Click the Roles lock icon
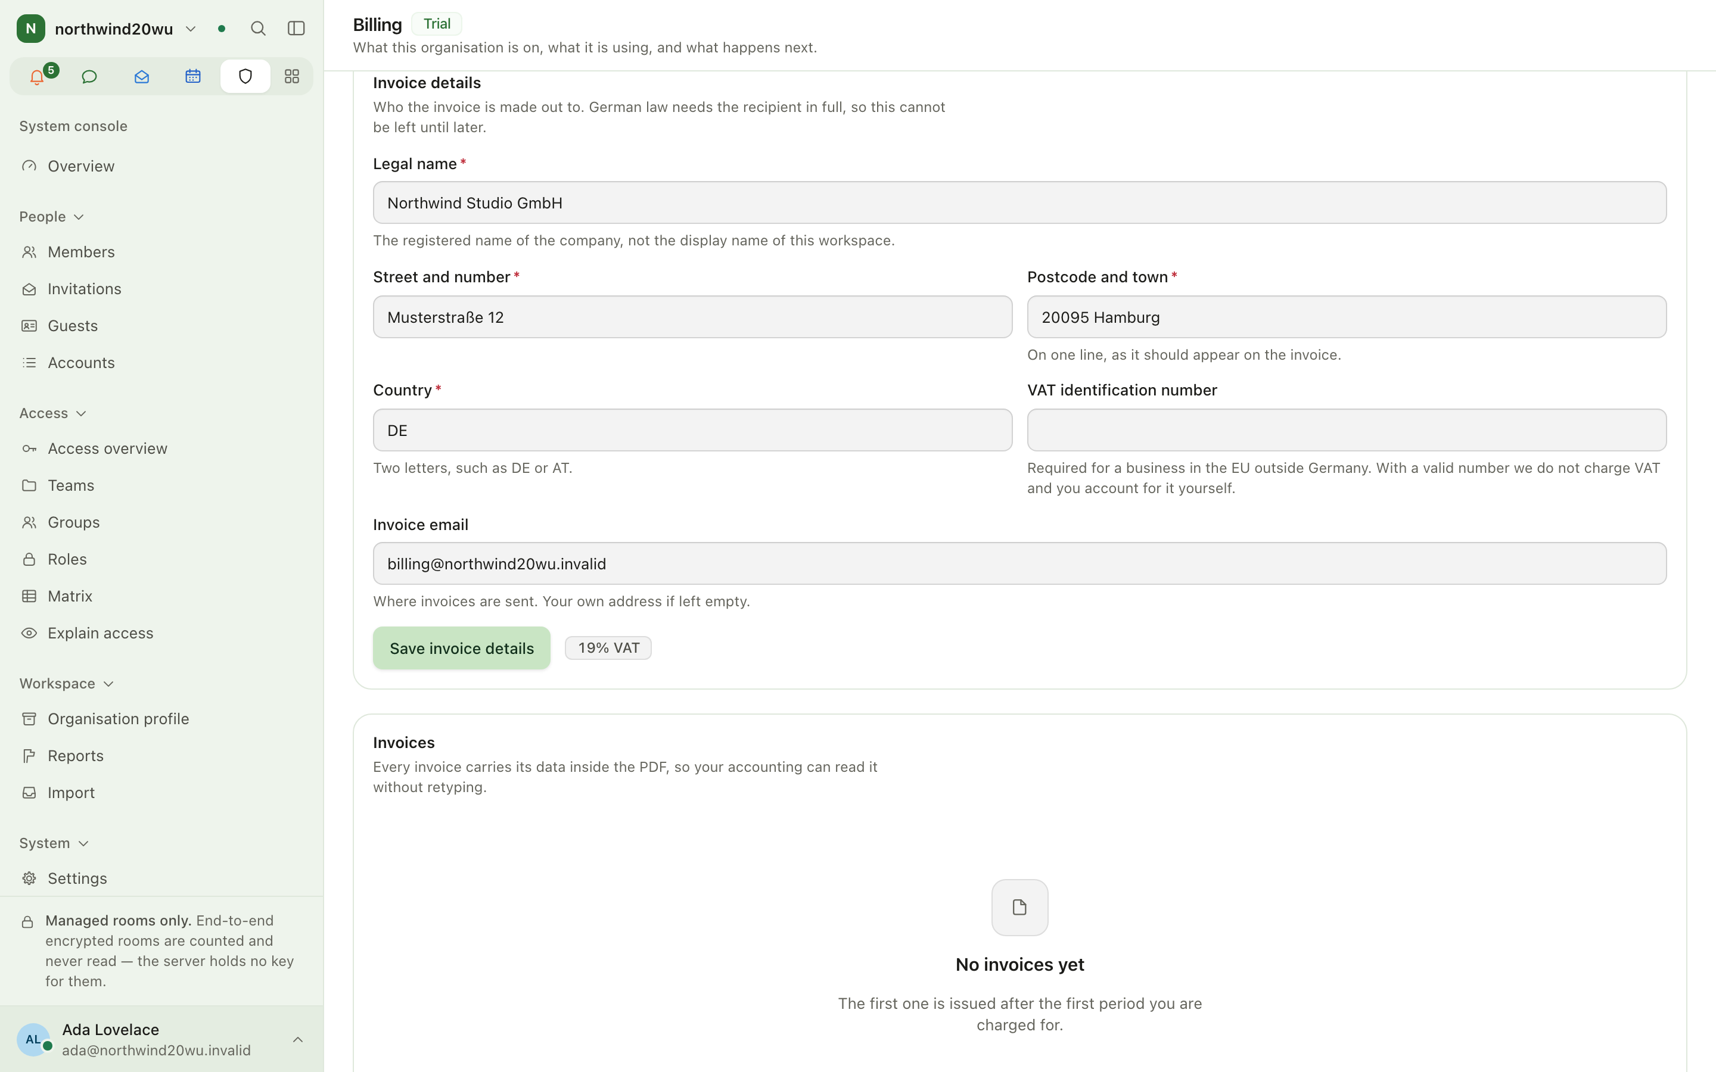The width and height of the screenshot is (1716, 1072). pos(29,559)
